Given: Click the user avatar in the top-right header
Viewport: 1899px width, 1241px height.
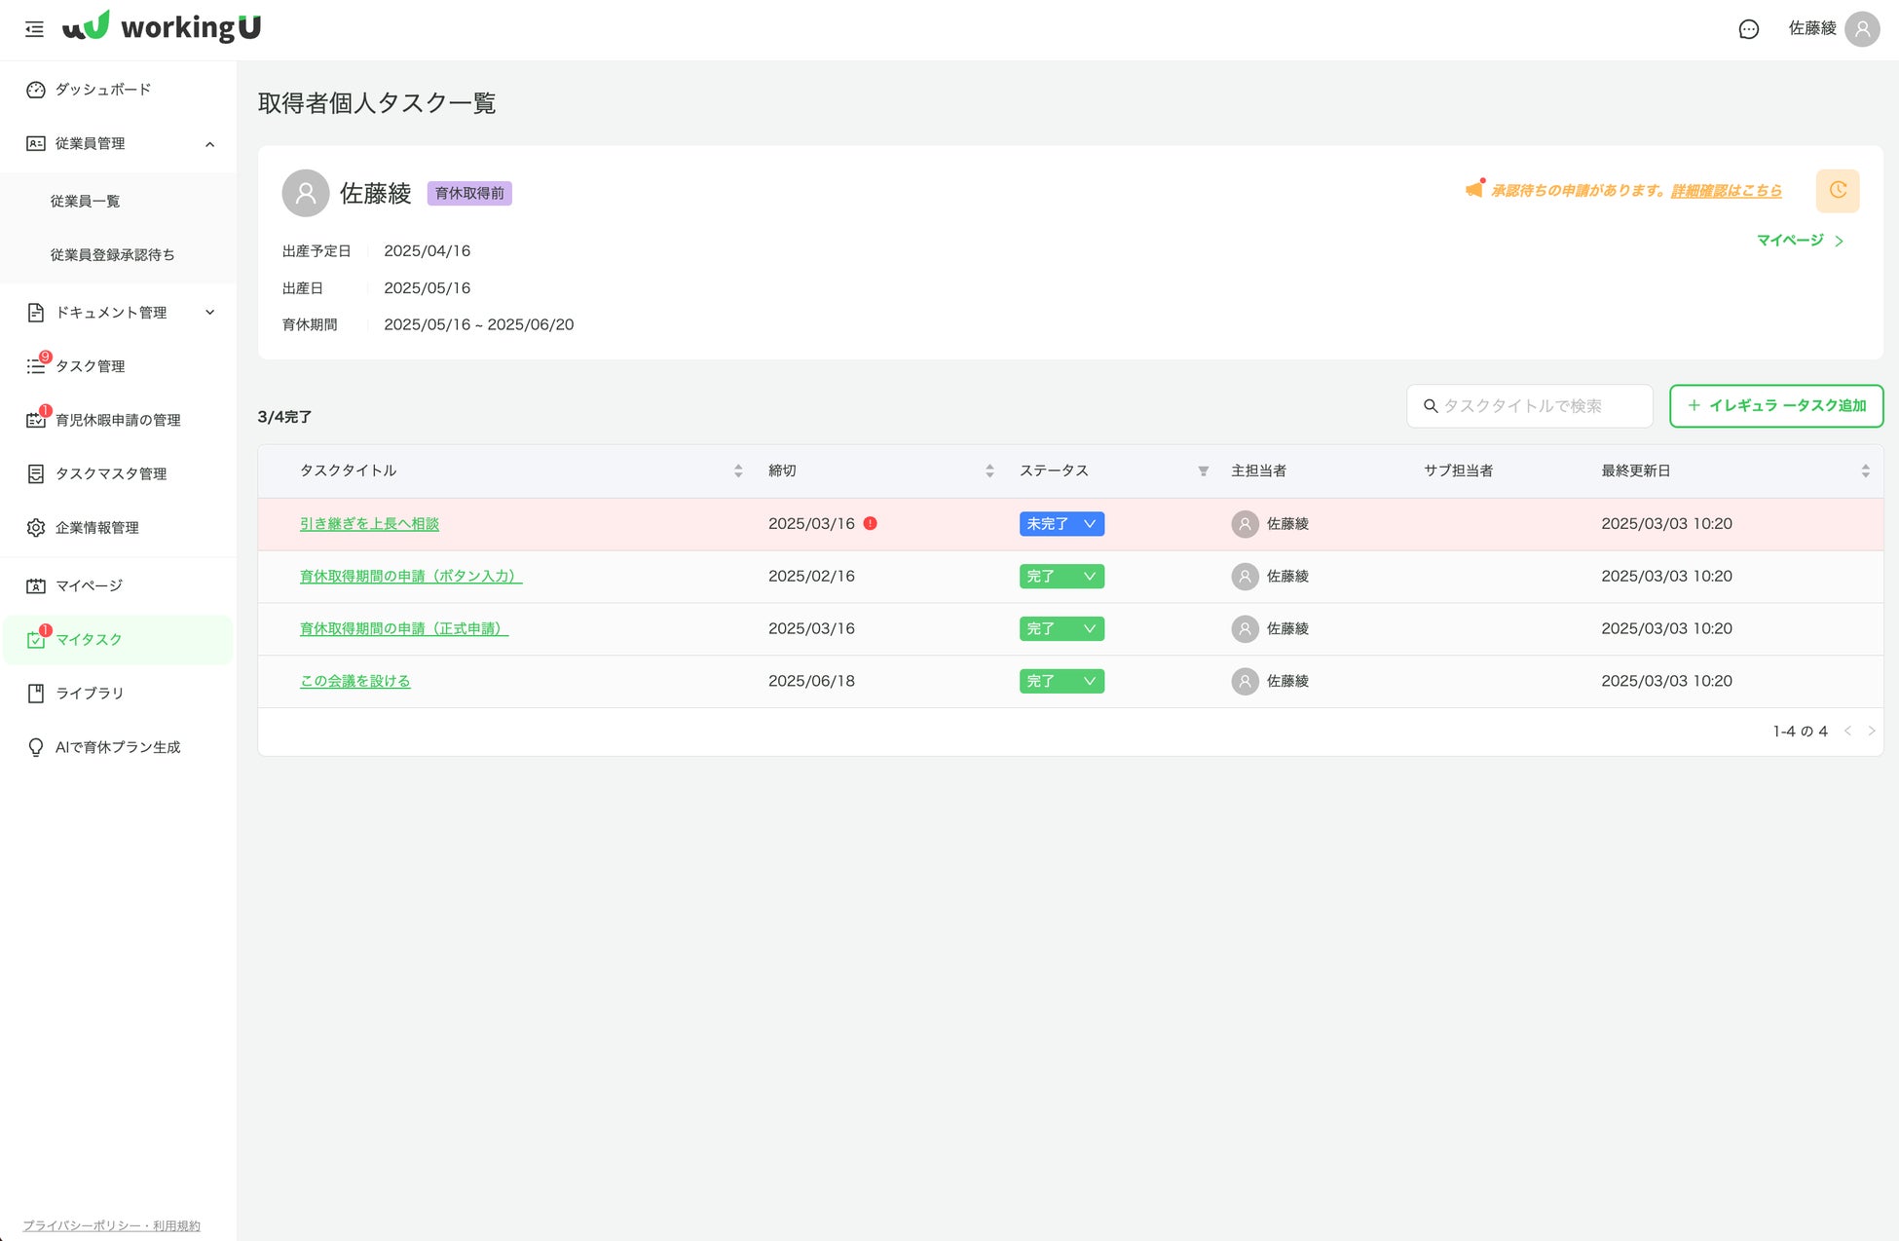Looking at the screenshot, I should tap(1861, 29).
